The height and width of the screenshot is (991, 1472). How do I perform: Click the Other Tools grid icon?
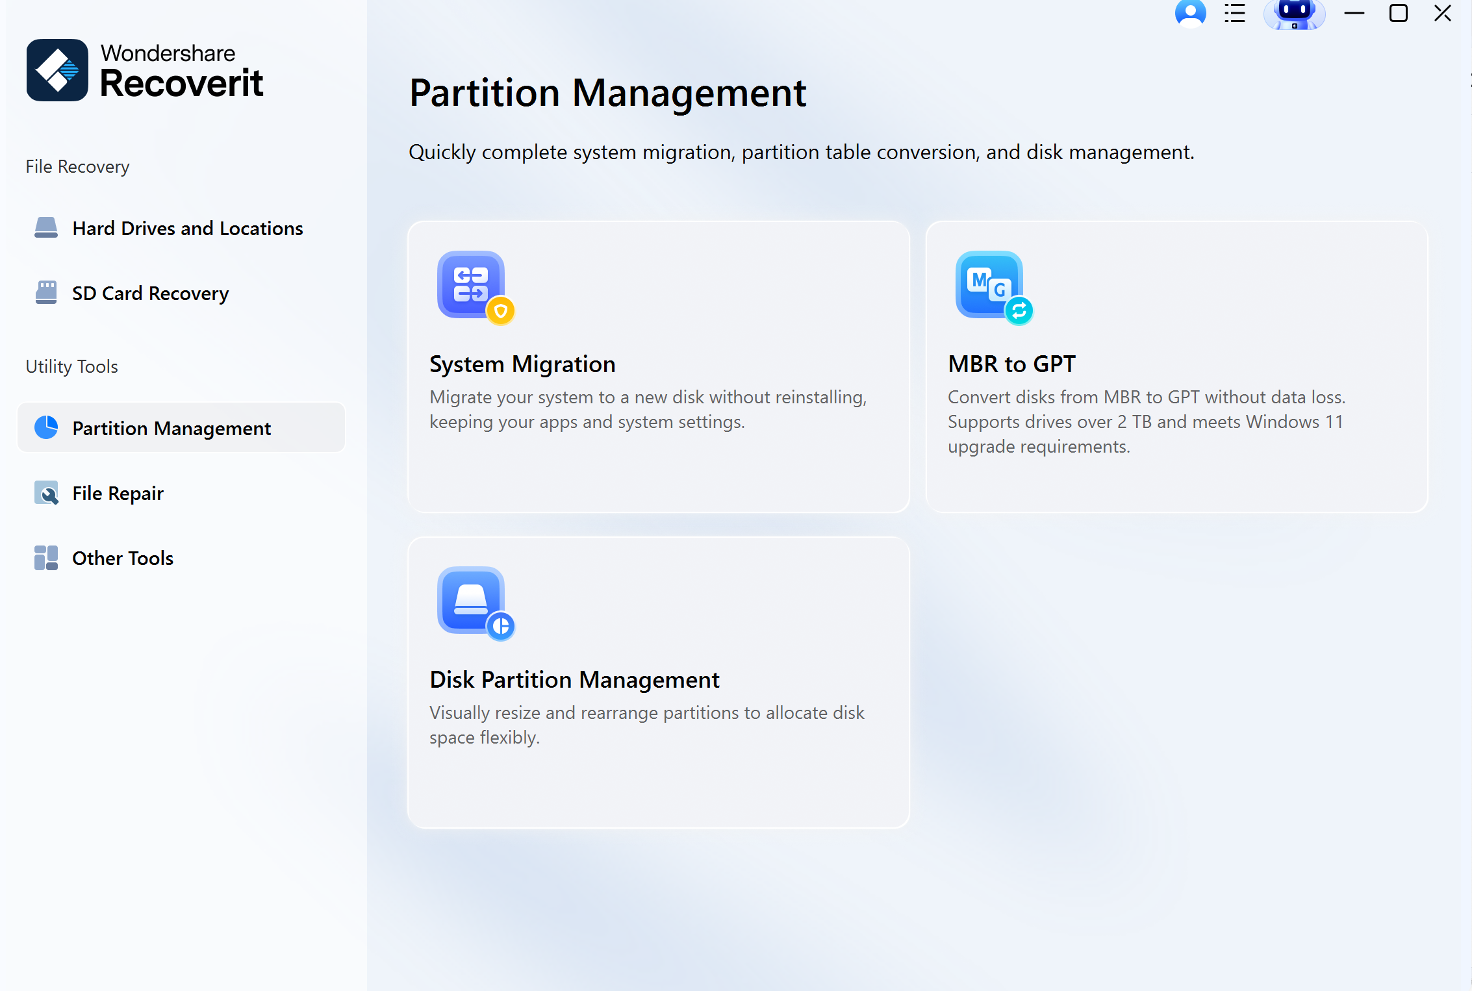46,558
